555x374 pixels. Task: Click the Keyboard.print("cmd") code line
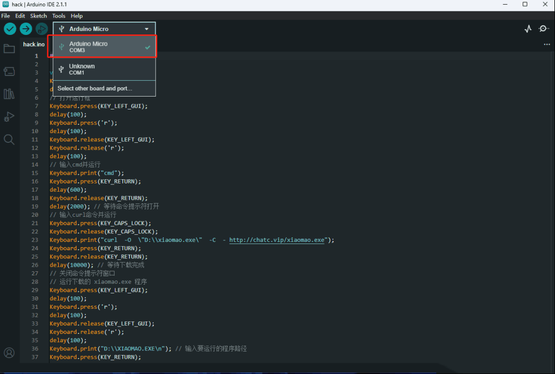(x=87, y=173)
